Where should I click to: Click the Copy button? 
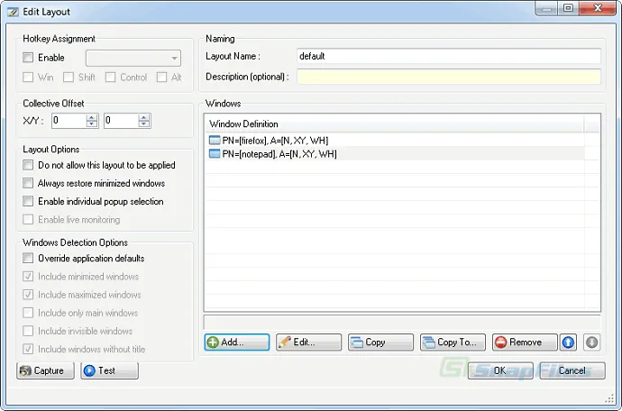(x=380, y=342)
